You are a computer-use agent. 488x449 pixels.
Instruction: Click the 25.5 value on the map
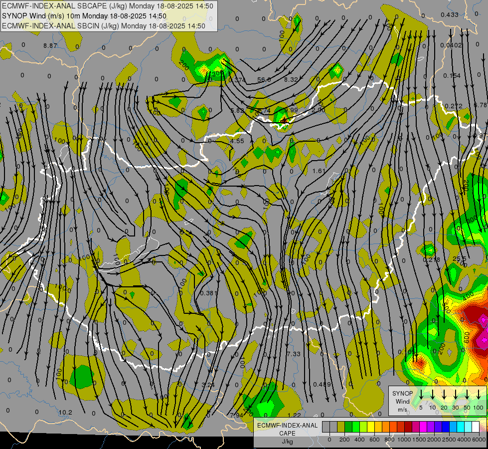[460, 258]
